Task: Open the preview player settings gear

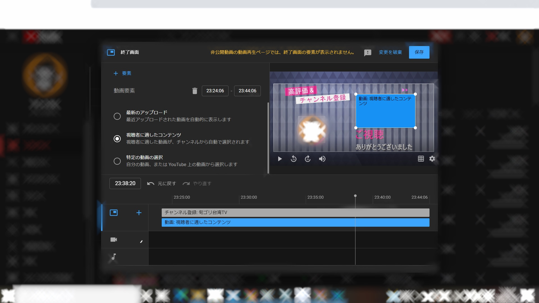Action: (x=432, y=159)
